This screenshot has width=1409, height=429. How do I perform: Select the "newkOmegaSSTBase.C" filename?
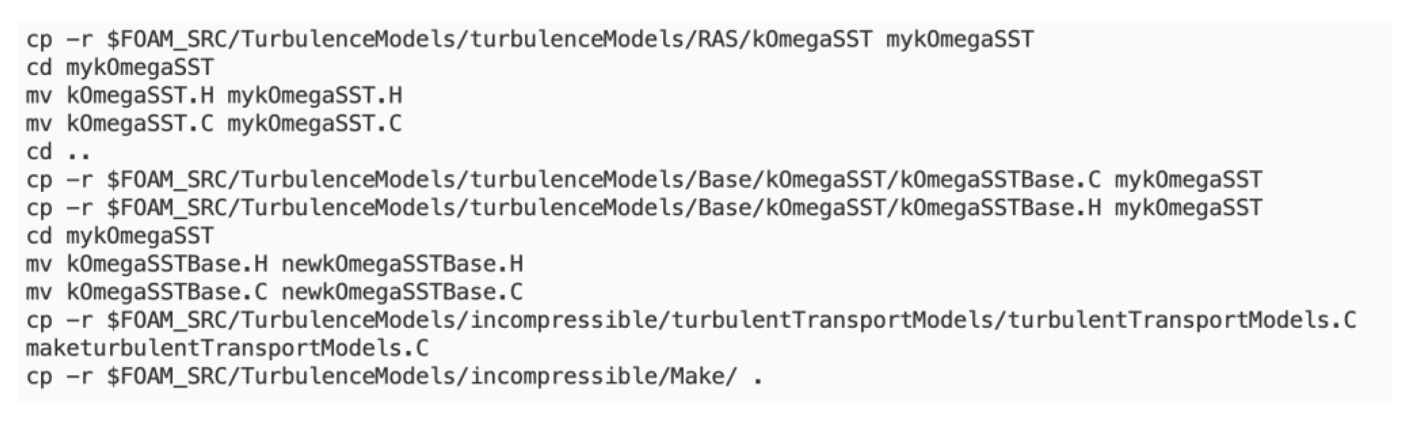click(x=402, y=292)
